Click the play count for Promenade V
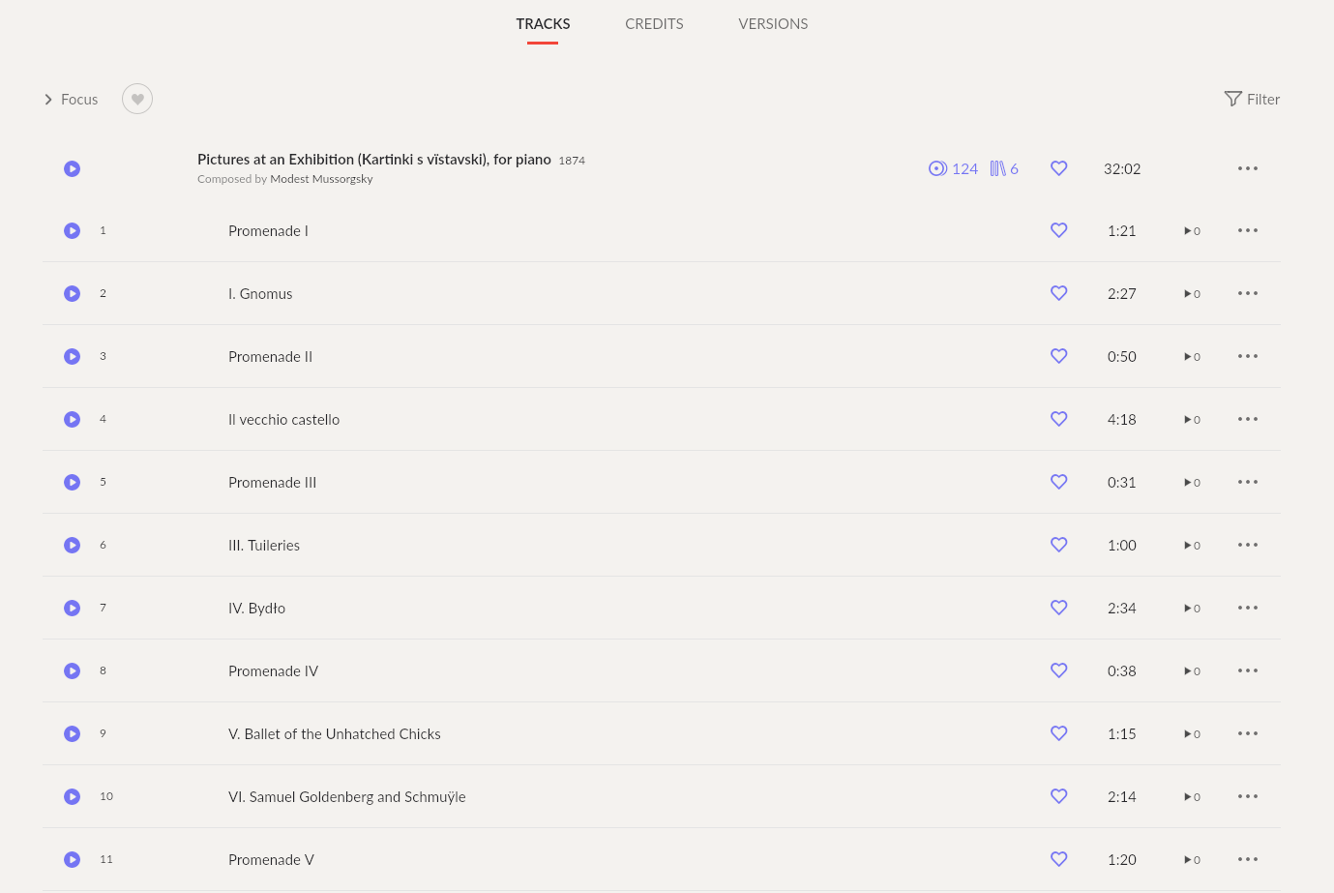This screenshot has width=1334, height=893. point(1192,859)
